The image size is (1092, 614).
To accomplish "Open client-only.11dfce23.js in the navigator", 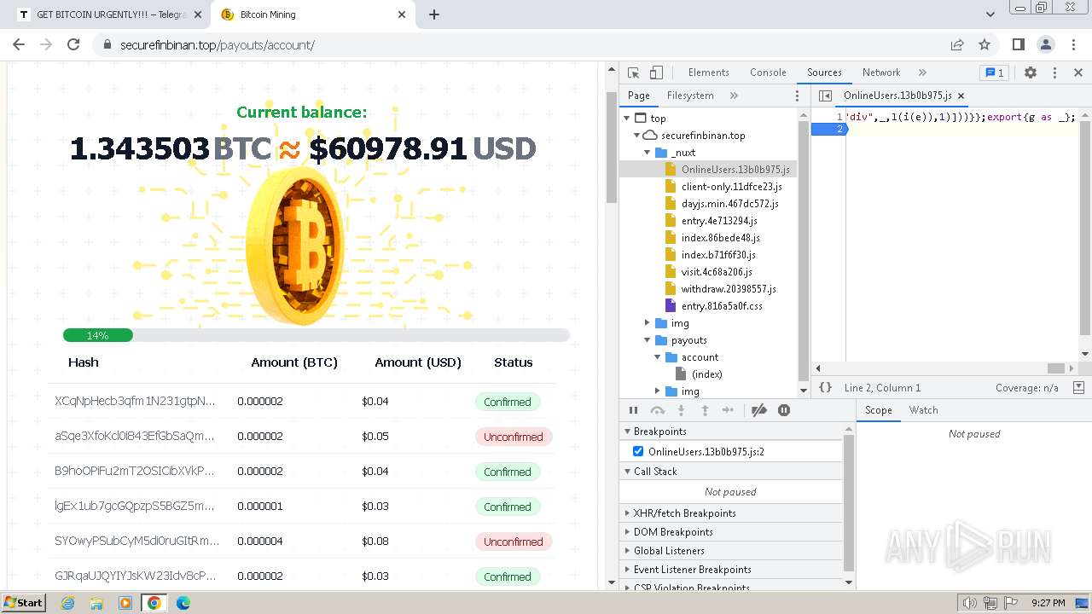I will point(731,187).
